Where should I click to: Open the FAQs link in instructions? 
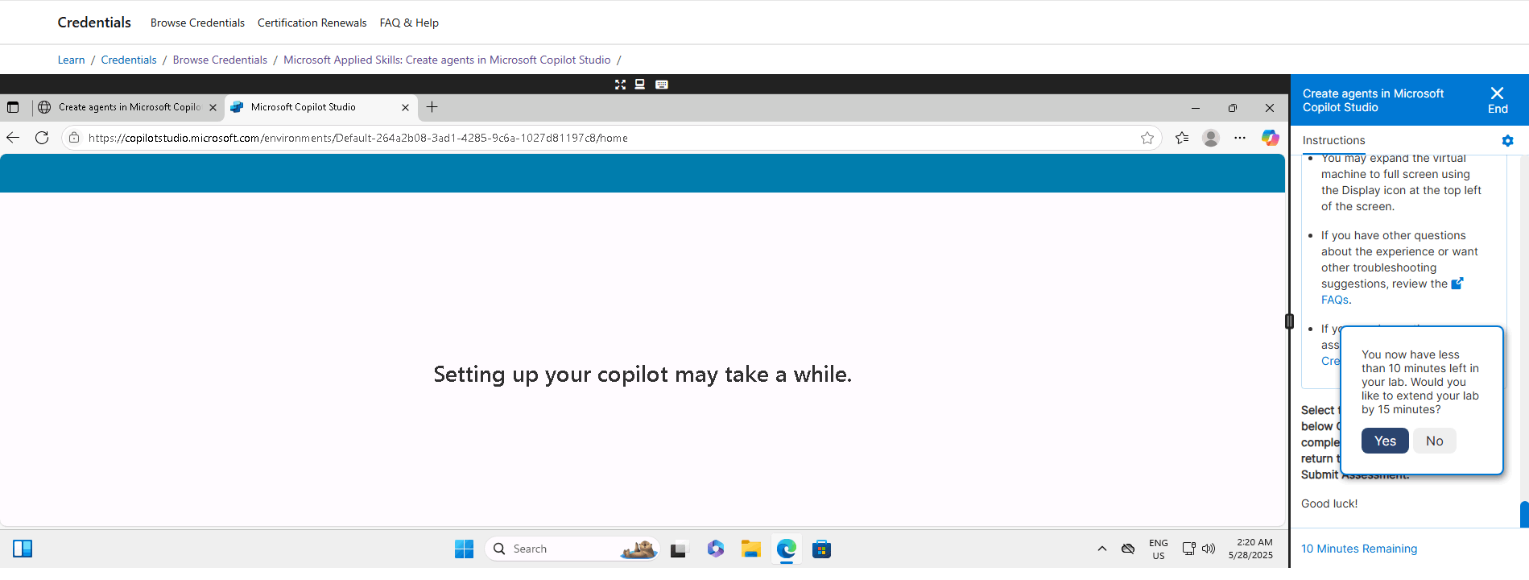point(1335,300)
